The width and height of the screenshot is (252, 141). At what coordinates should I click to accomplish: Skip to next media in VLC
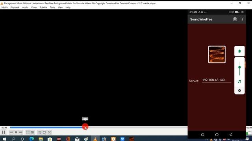pos(21,132)
